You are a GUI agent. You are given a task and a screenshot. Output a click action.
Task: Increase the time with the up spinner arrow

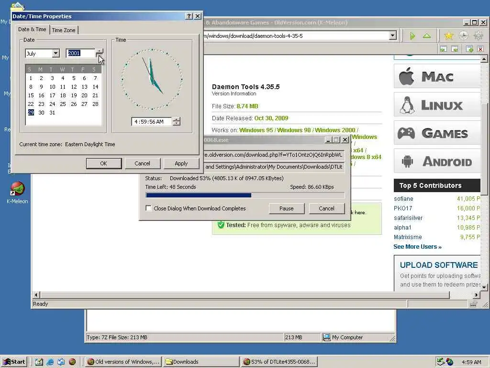(x=177, y=119)
